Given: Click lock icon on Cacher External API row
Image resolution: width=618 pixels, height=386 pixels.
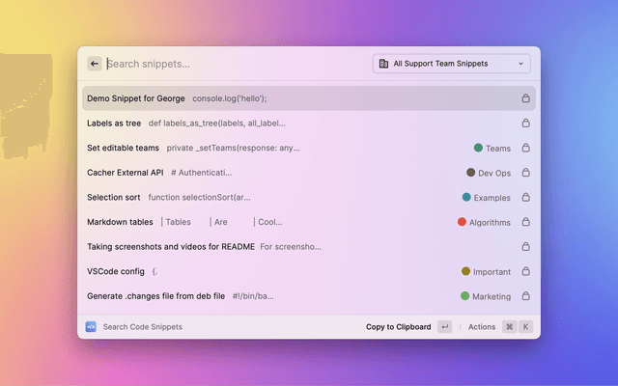Looking at the screenshot, I should (x=526, y=173).
